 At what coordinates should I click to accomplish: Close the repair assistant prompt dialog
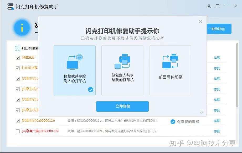[x=200, y=21]
